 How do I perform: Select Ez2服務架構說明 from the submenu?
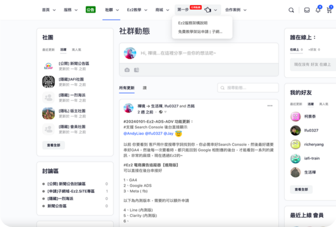pos(192,23)
